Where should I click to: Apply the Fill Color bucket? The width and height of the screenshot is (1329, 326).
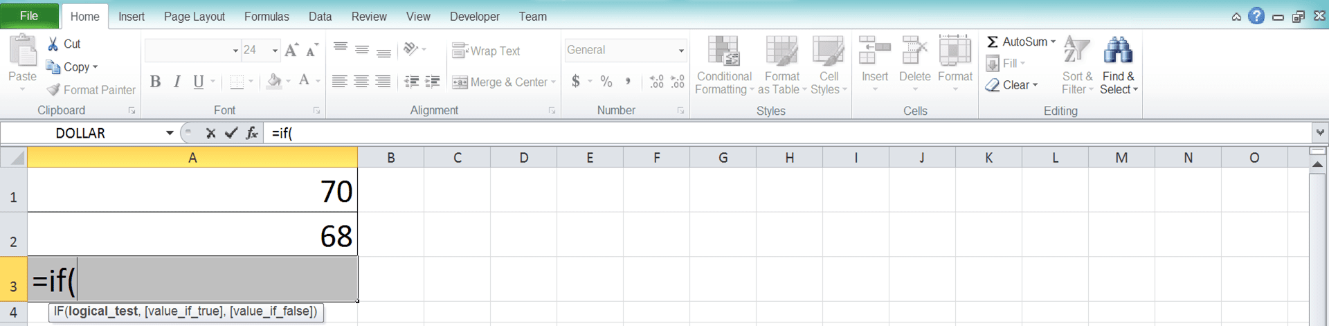pos(274,81)
